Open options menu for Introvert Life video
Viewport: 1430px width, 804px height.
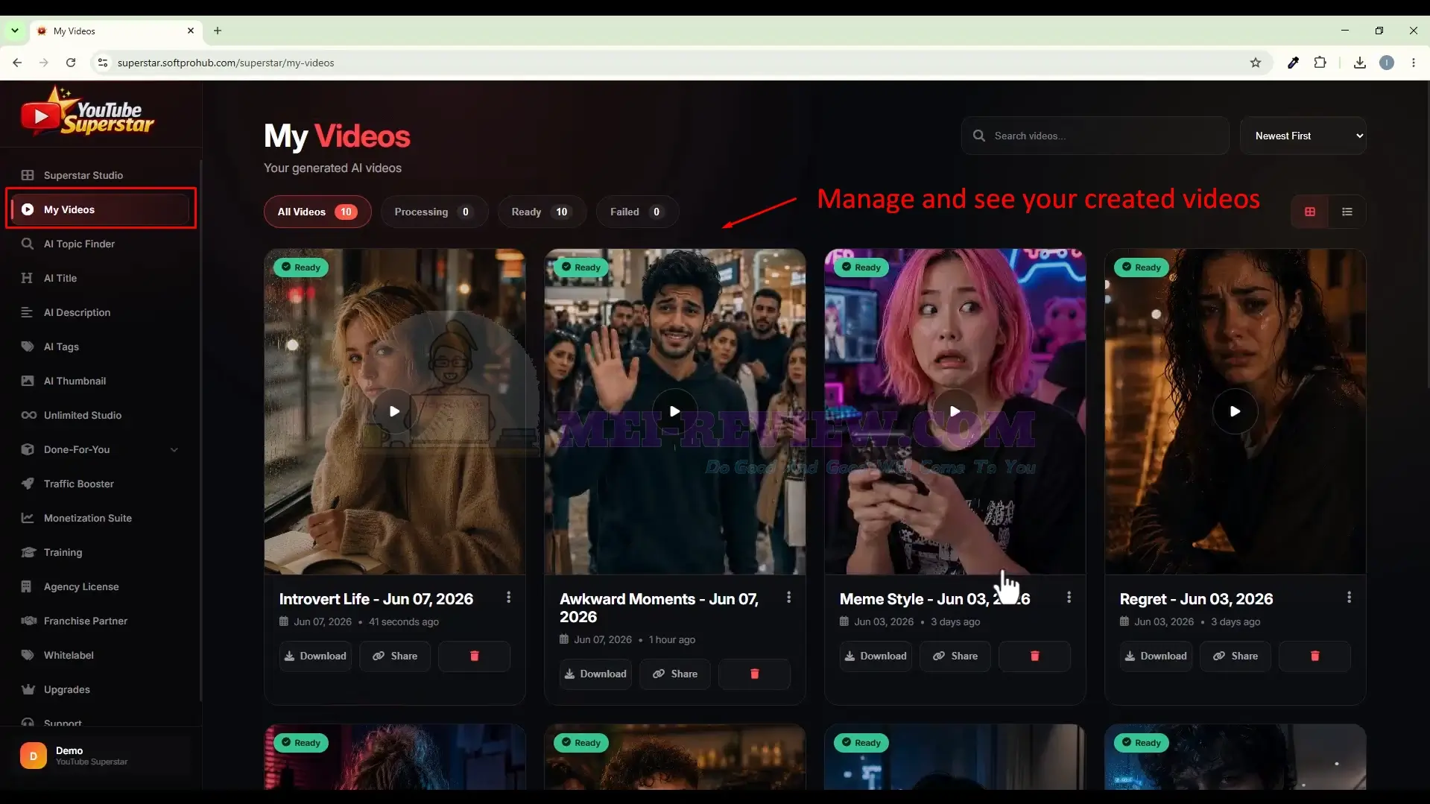pyautogui.click(x=509, y=598)
